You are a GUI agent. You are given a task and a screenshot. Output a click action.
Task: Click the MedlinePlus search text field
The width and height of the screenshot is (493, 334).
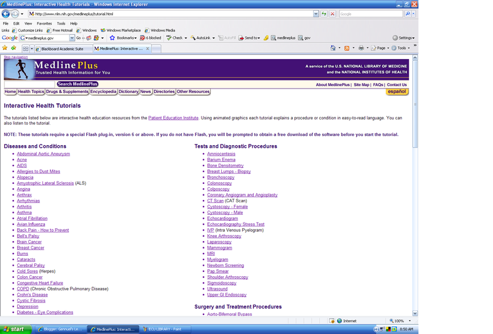click(x=29, y=84)
